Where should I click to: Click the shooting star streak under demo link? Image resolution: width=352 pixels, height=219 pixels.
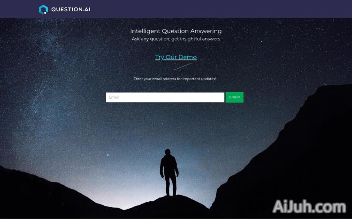(x=183, y=66)
